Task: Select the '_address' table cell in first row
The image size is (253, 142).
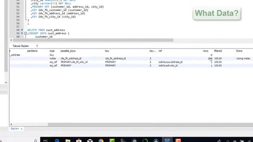Action: [x=15, y=55]
